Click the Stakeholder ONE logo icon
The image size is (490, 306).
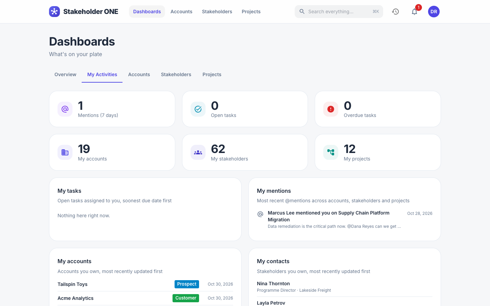coord(54,12)
